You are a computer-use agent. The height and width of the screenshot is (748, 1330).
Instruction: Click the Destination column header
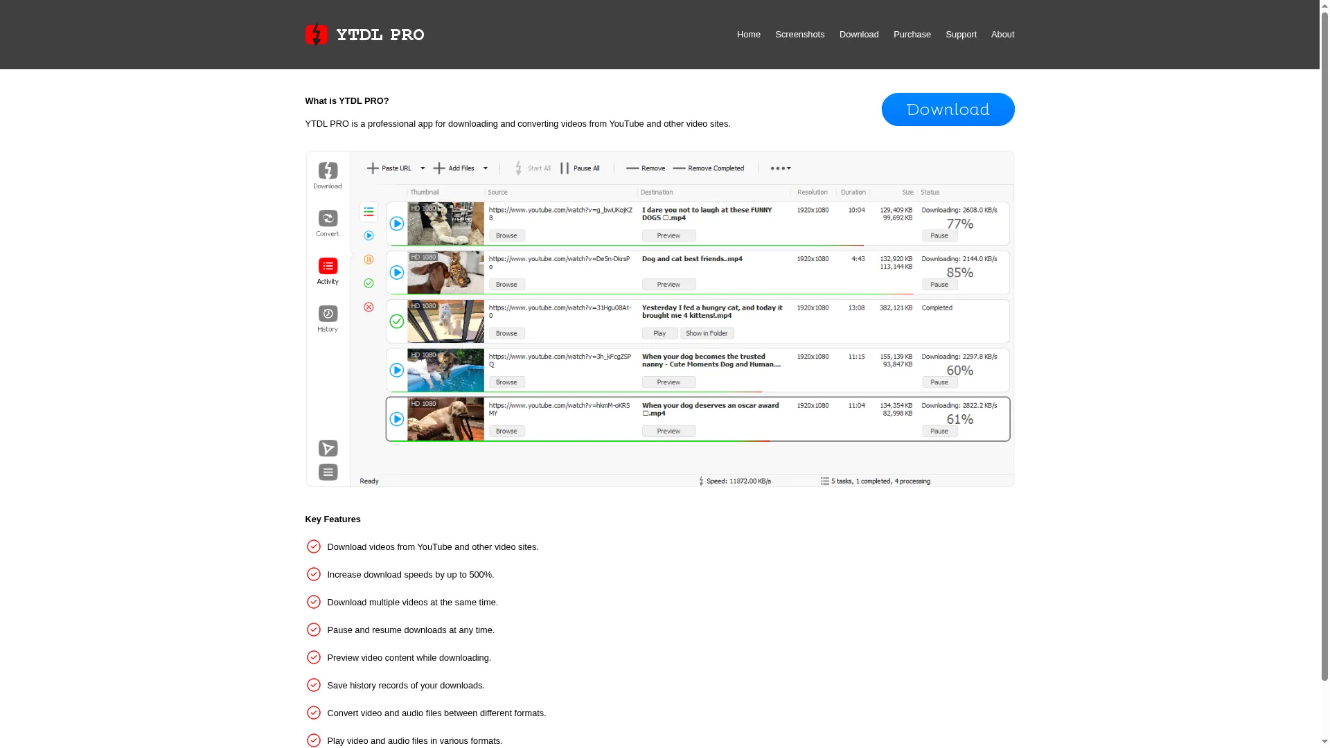[656, 193]
